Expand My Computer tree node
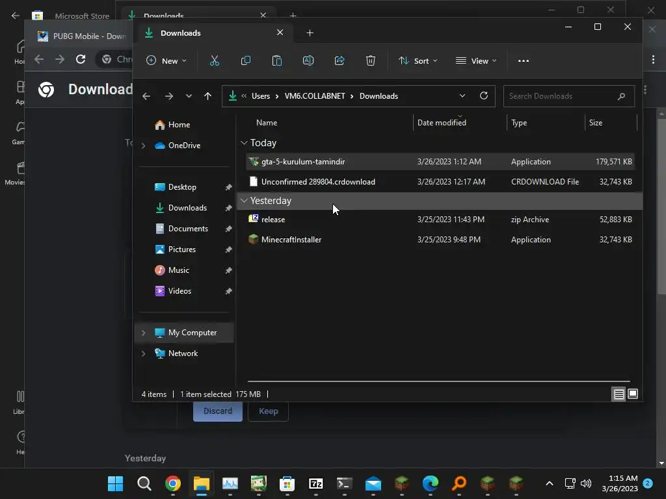Viewport: 666px width, 499px height. tap(144, 333)
